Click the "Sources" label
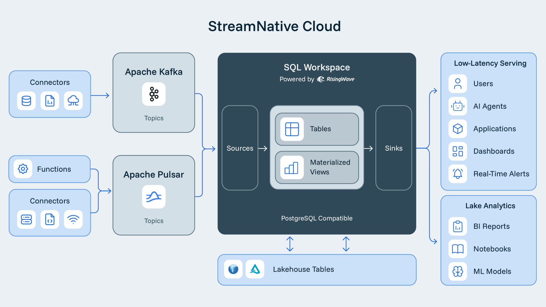546x307 pixels. tap(240, 148)
